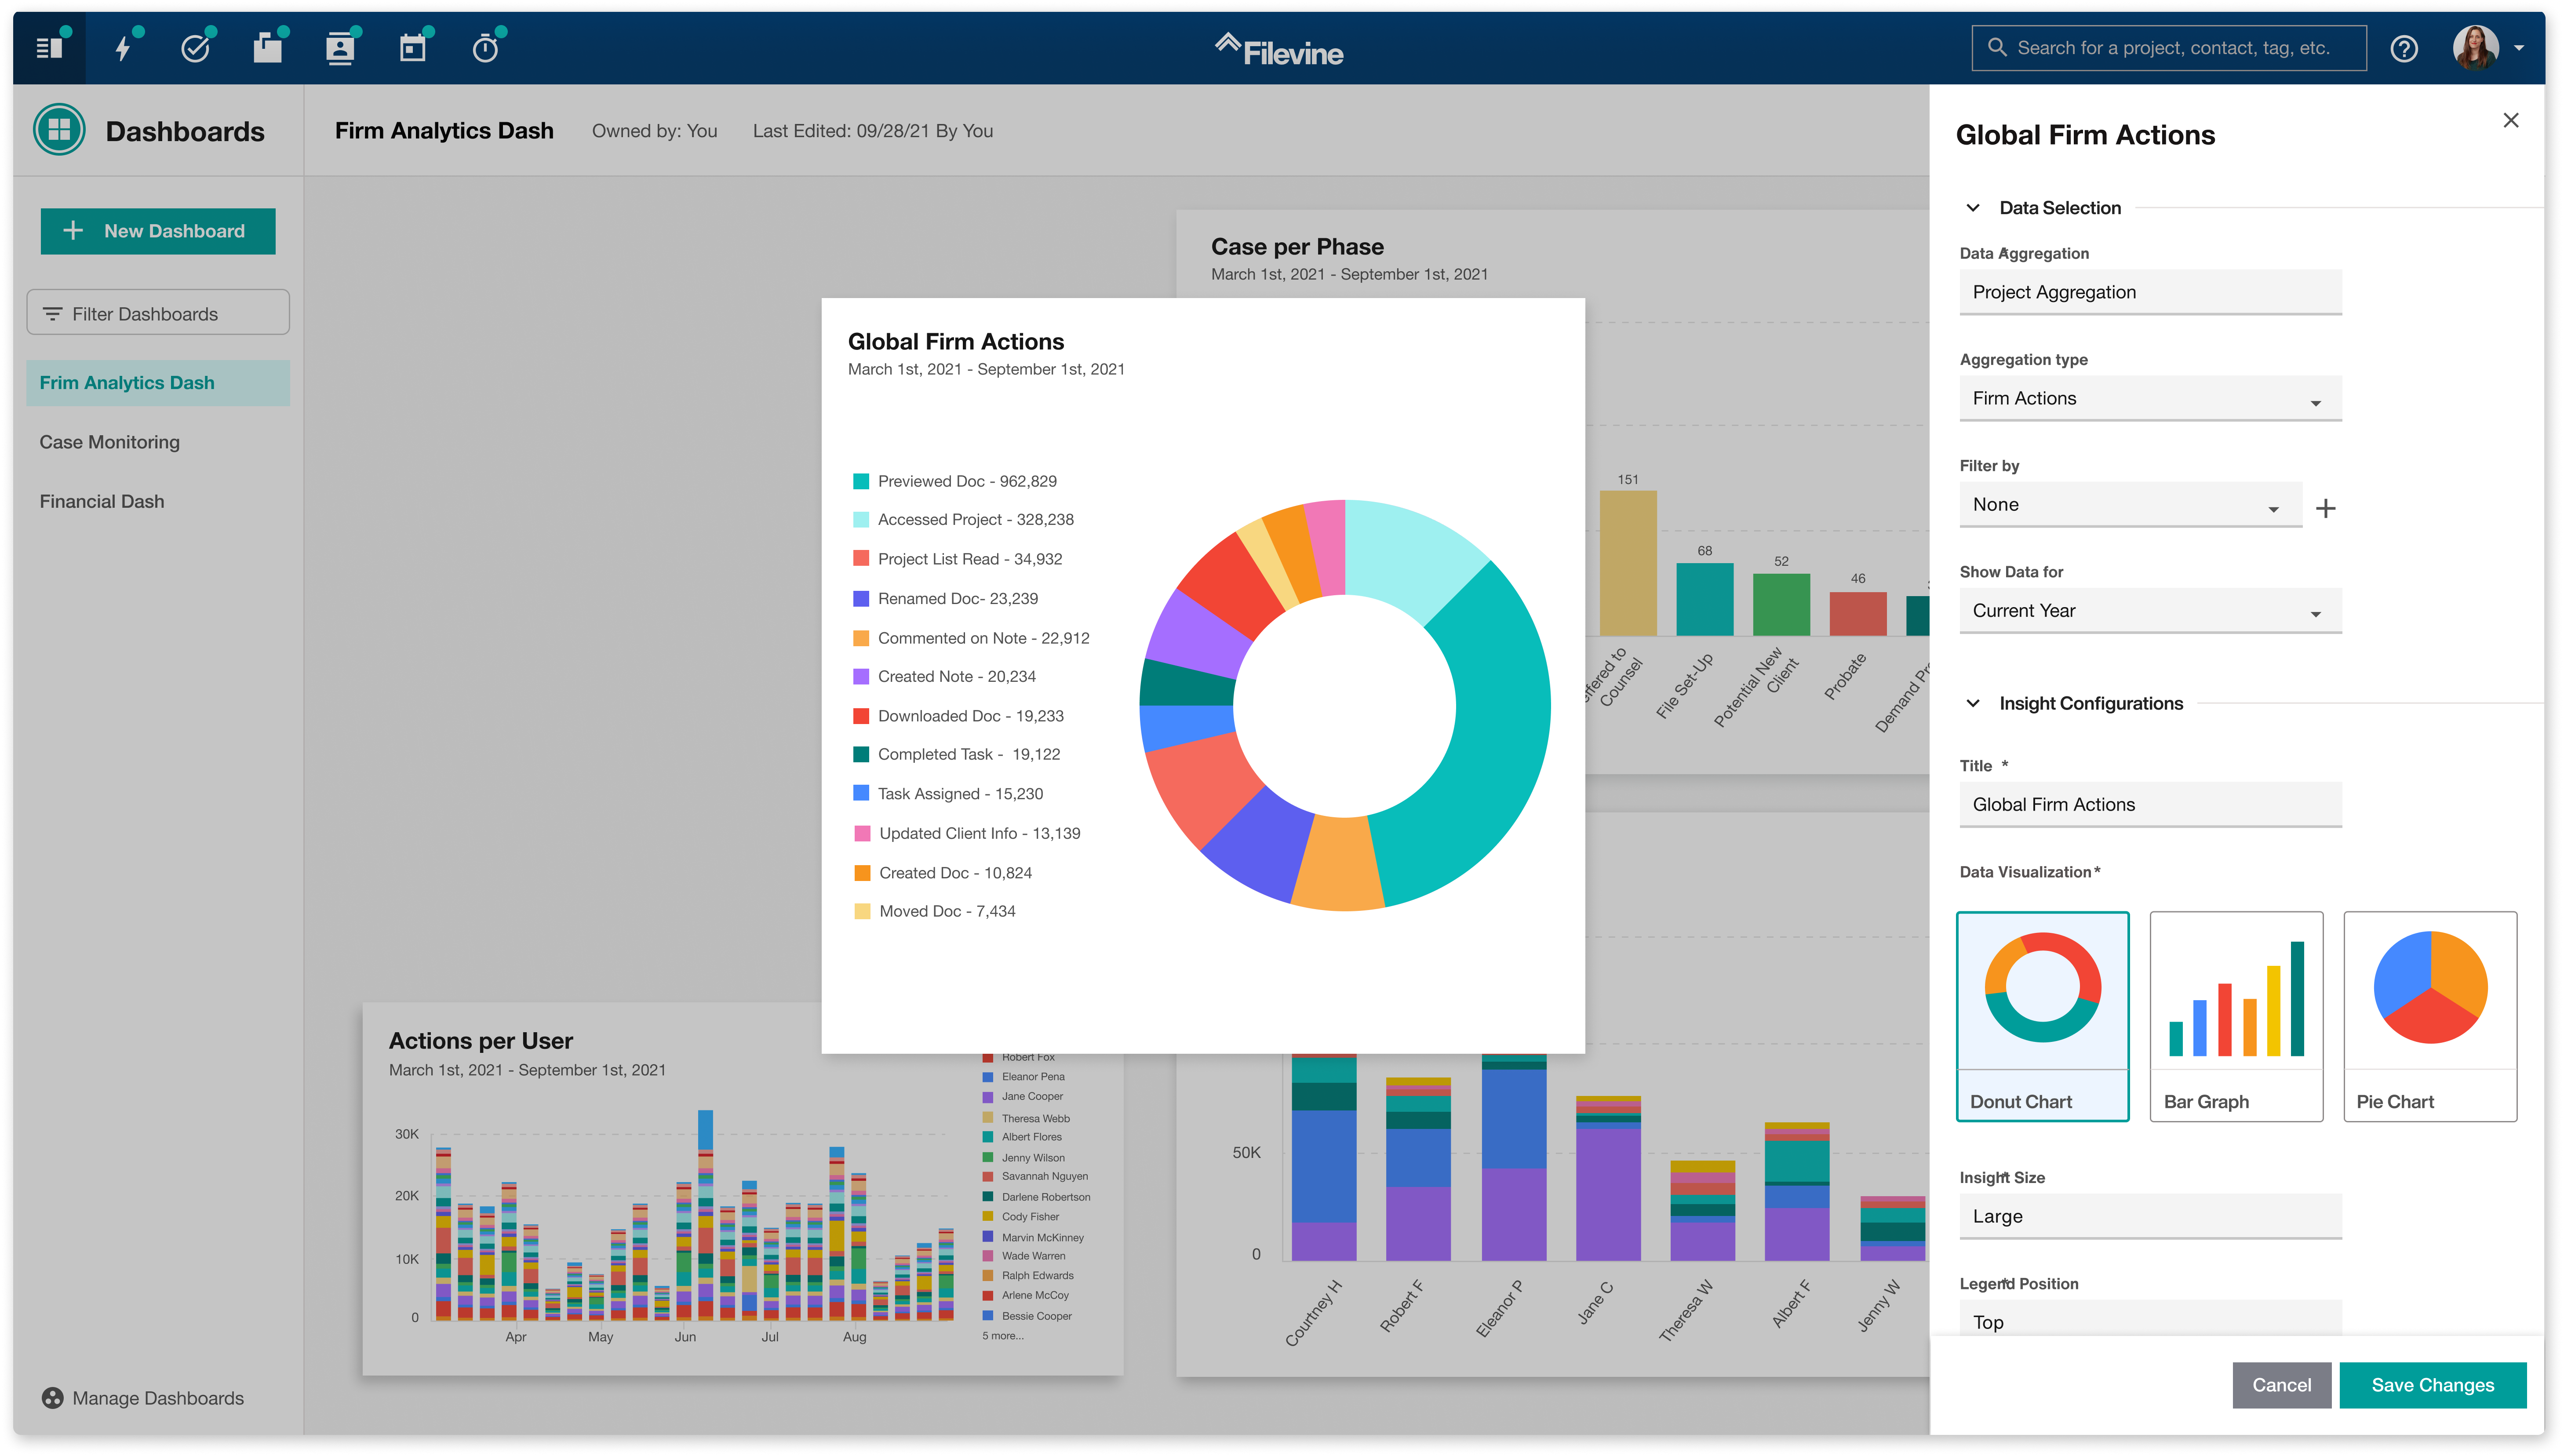Click the Firm Analytics Dash heading
The height and width of the screenshot is (1456, 2564).
pyautogui.click(x=444, y=131)
